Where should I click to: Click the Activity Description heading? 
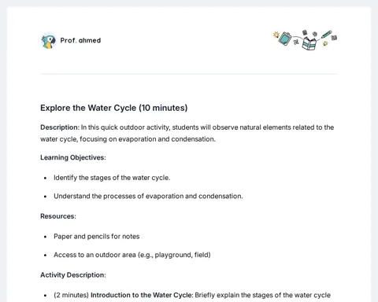coord(73,275)
